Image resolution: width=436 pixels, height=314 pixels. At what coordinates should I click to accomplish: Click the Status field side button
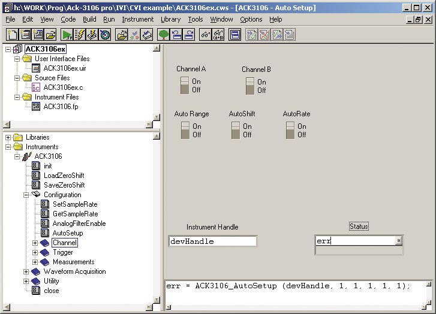point(399,241)
